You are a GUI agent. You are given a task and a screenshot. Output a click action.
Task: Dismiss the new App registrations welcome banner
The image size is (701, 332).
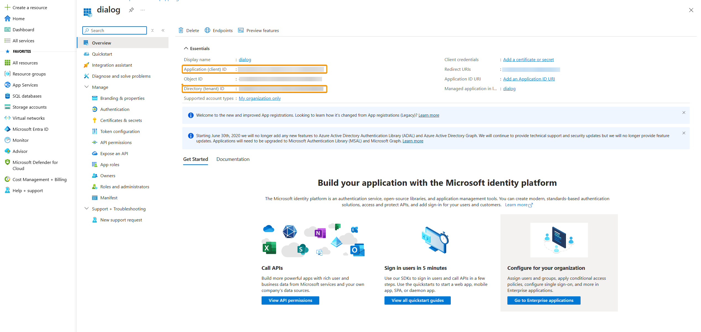click(684, 113)
